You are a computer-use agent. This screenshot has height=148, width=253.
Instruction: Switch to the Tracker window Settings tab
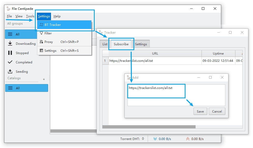pyautogui.click(x=141, y=44)
